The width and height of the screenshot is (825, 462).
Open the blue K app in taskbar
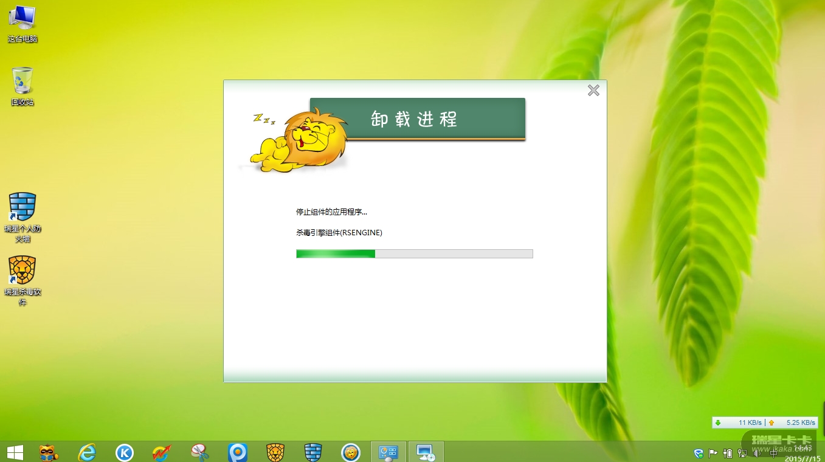tap(125, 452)
